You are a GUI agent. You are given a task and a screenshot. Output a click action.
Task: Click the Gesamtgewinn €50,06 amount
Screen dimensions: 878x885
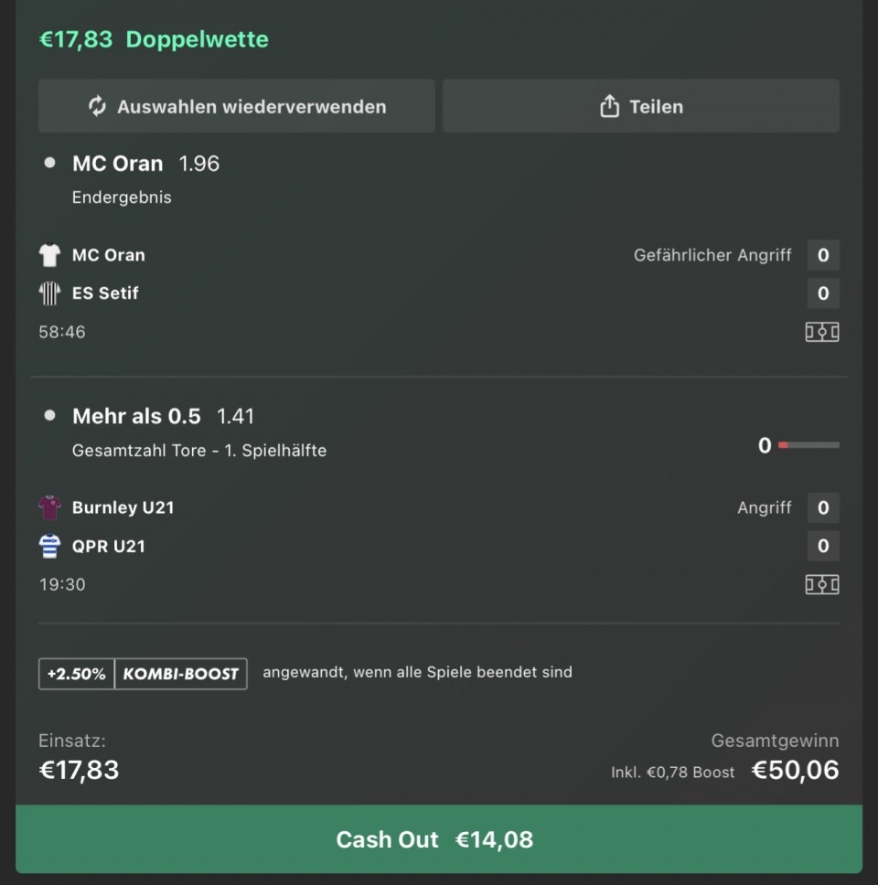(x=794, y=770)
